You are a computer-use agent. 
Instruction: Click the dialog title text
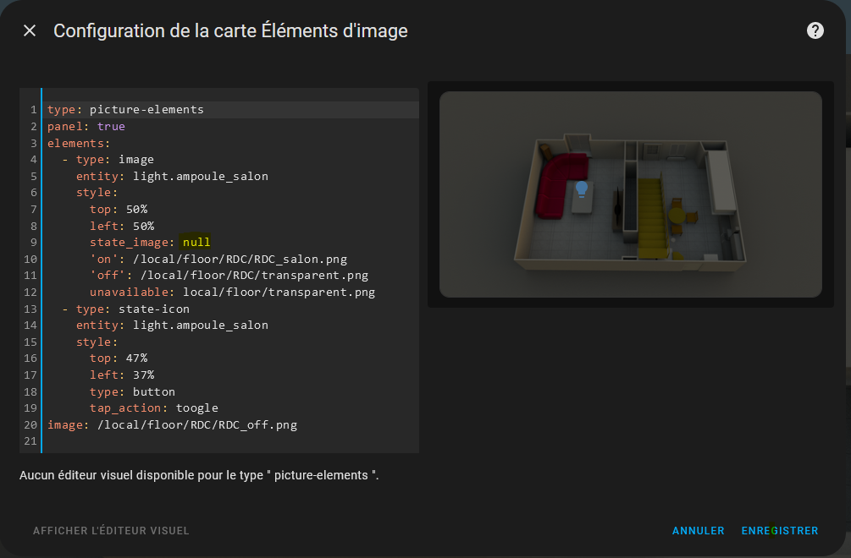pyautogui.click(x=230, y=31)
